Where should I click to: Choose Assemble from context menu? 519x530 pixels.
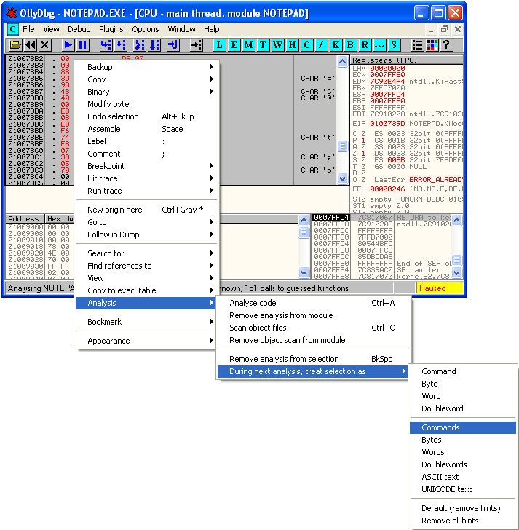146,129
